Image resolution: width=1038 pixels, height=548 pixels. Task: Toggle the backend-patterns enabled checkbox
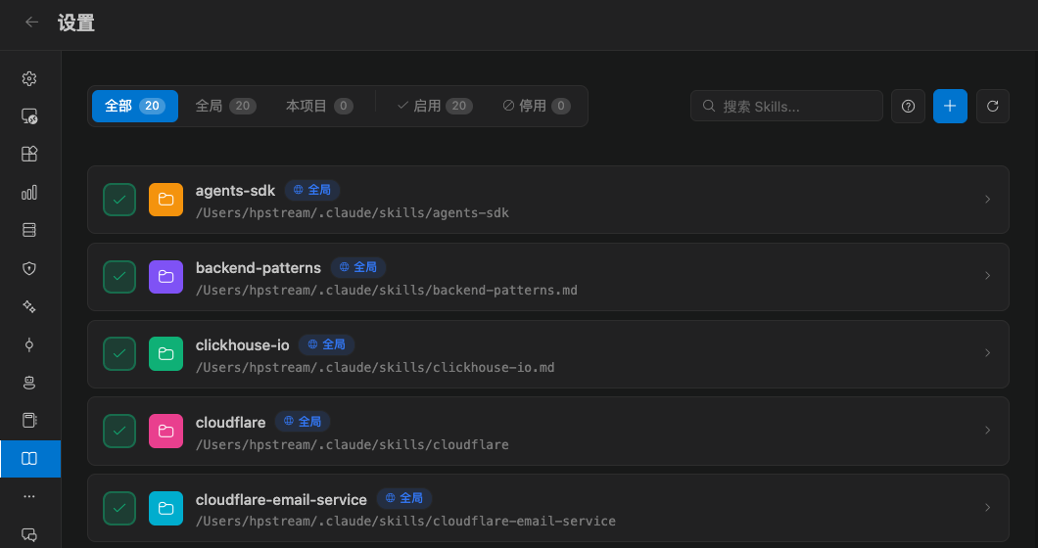tap(119, 277)
